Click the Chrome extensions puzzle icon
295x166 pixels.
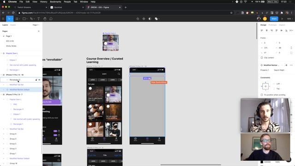(x=282, y=13)
